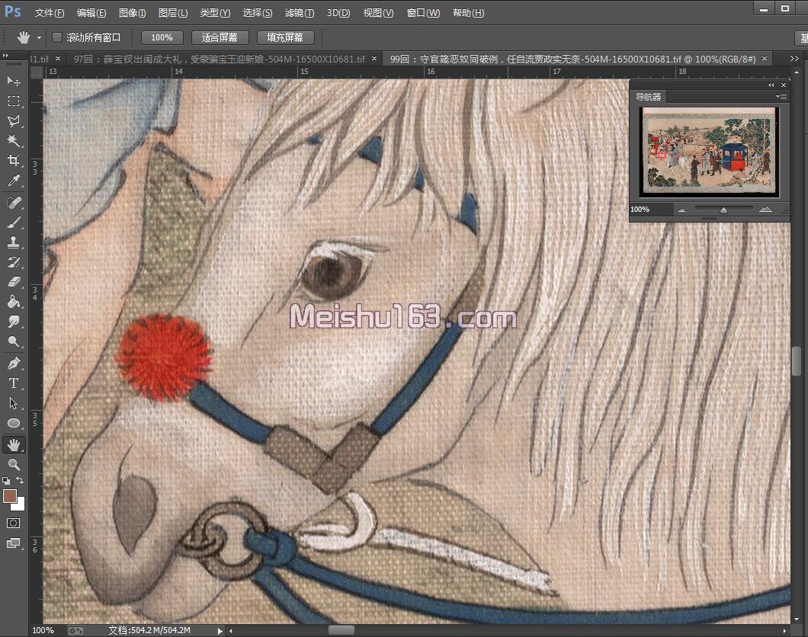Select the Magic Wand tool
Screen dimensions: 808x637
pyautogui.click(x=14, y=141)
